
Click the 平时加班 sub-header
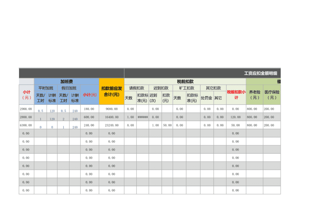pyautogui.click(x=46, y=88)
